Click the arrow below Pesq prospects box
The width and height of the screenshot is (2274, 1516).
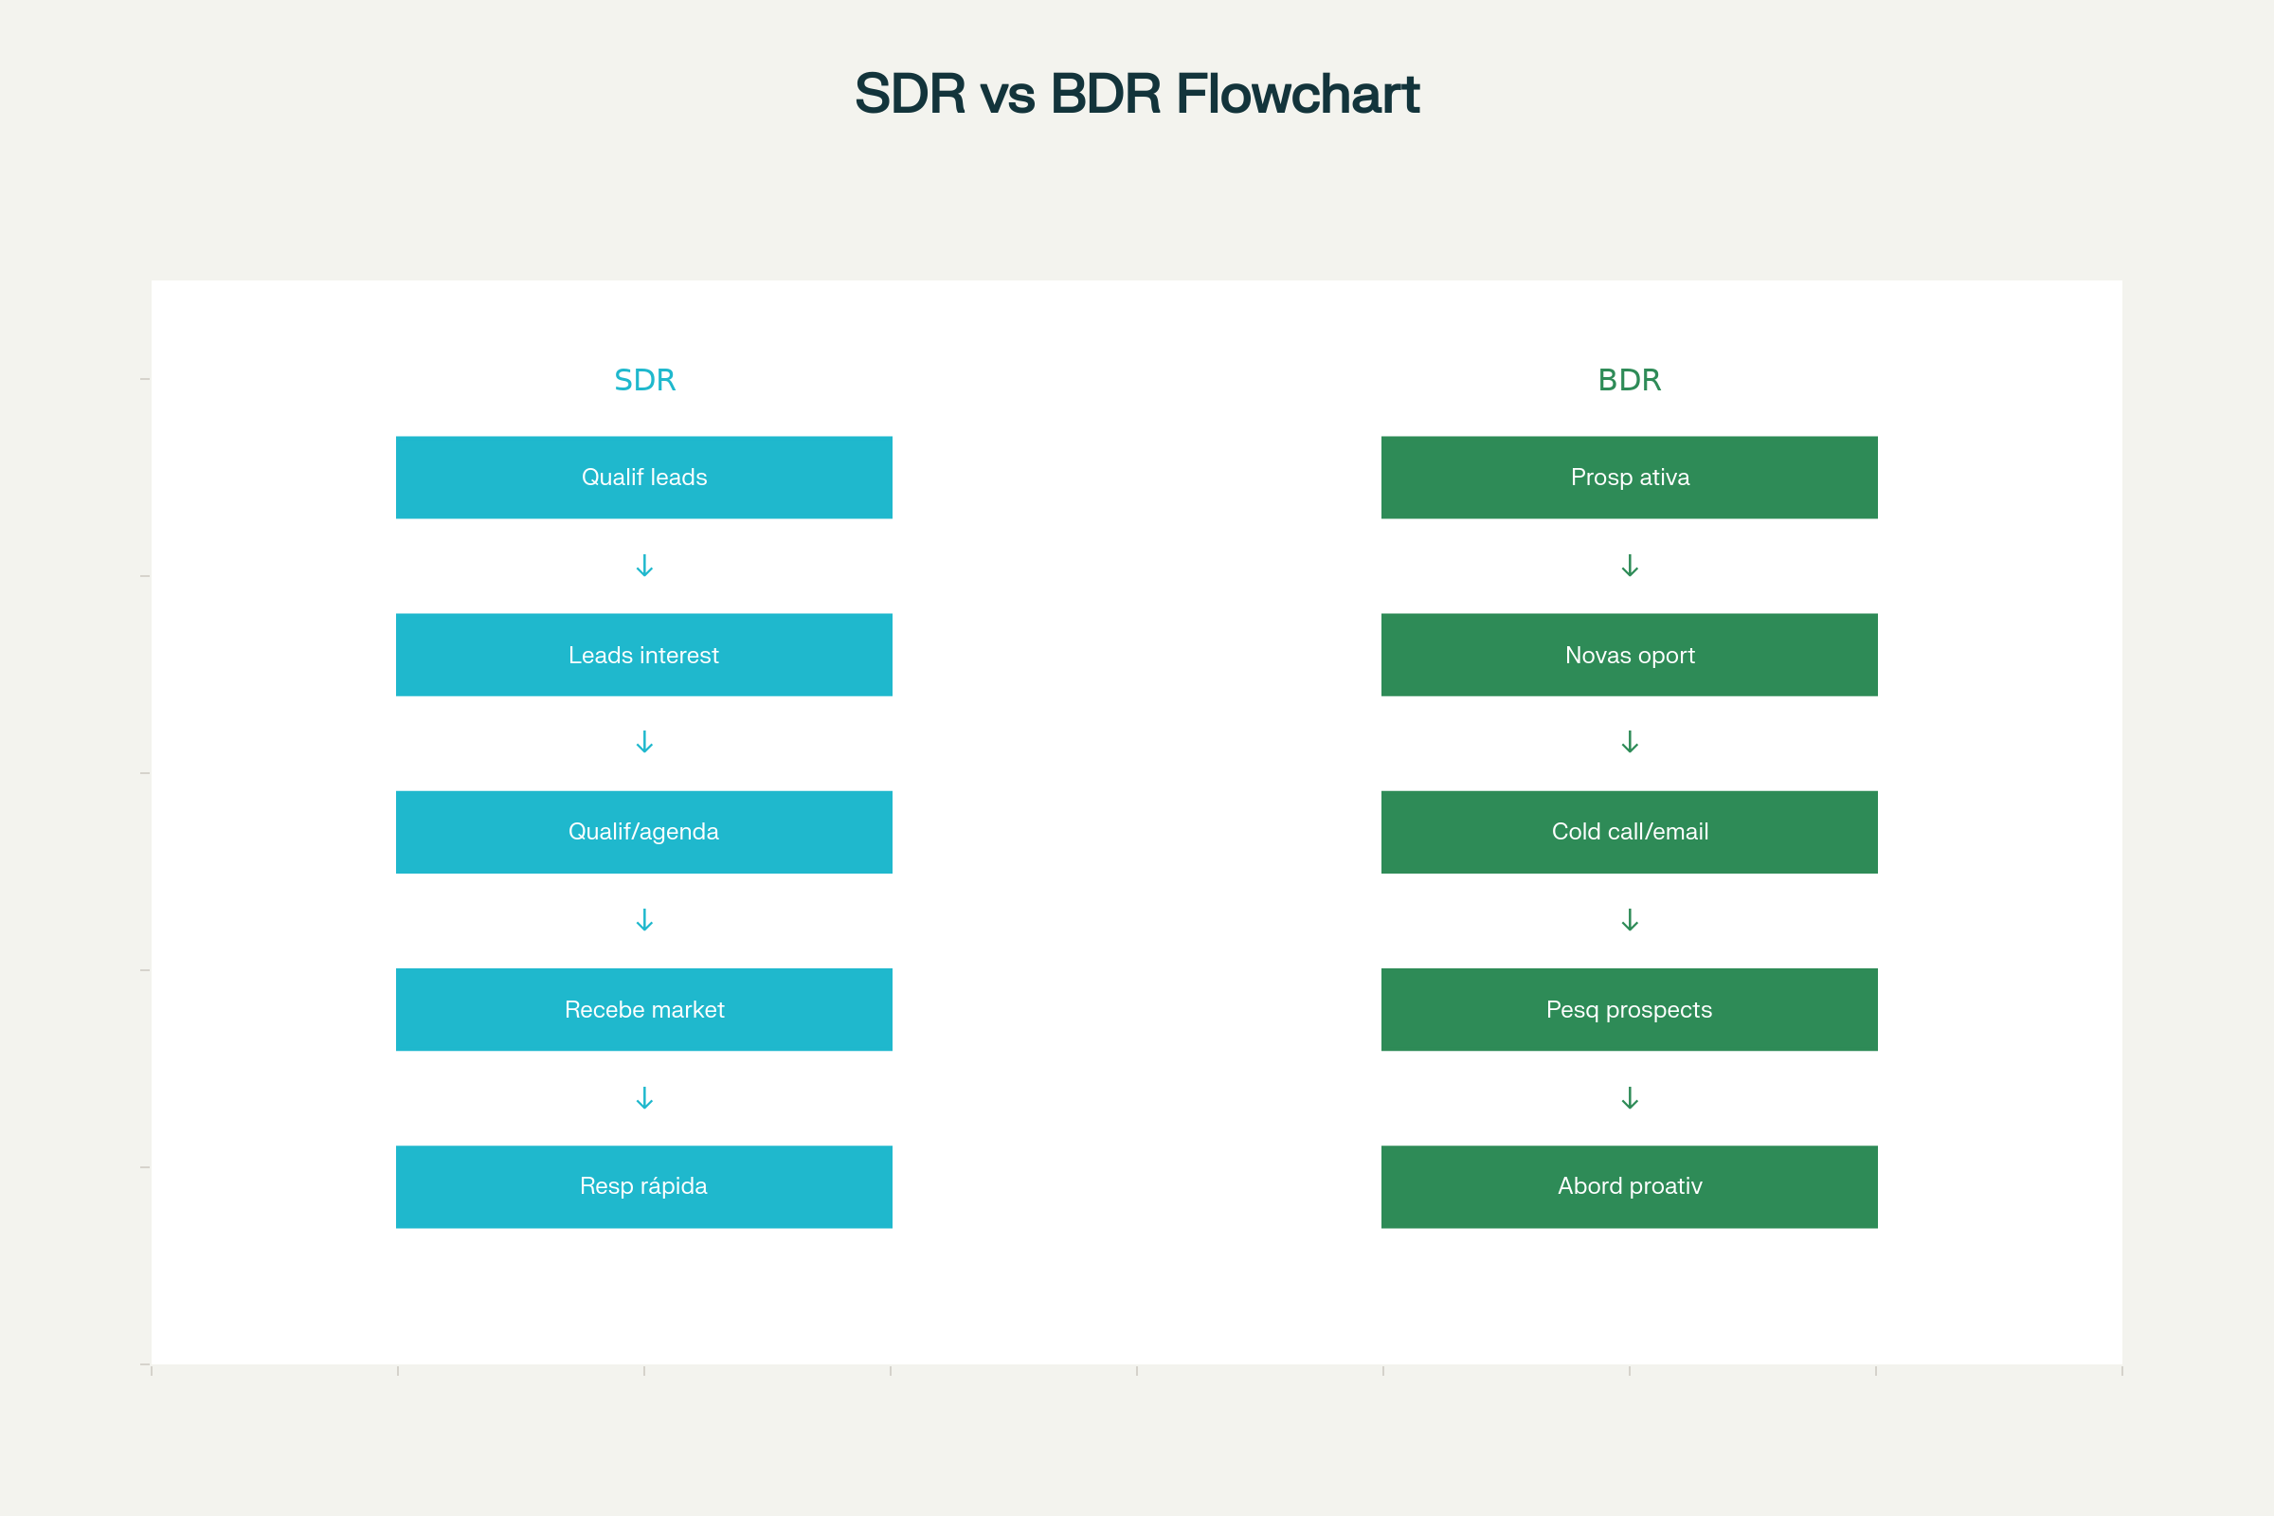pyautogui.click(x=1629, y=1098)
